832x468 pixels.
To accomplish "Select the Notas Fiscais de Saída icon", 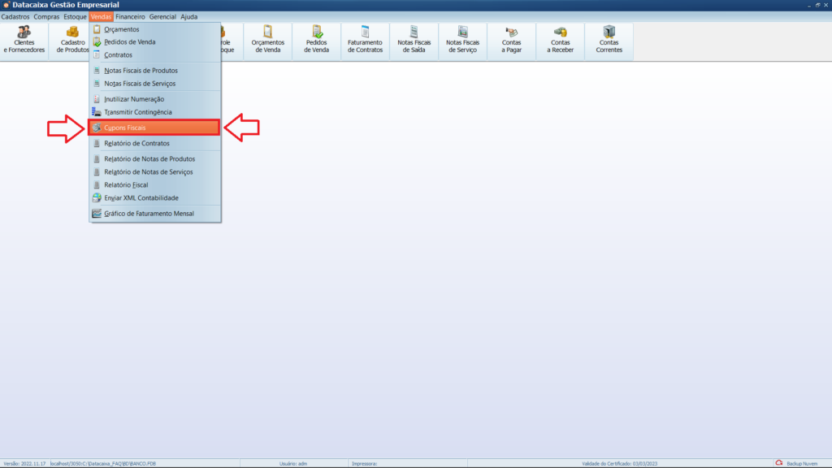I will tap(414, 41).
